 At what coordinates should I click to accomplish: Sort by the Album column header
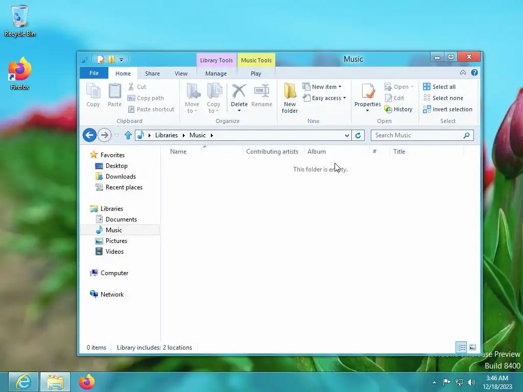click(337, 151)
